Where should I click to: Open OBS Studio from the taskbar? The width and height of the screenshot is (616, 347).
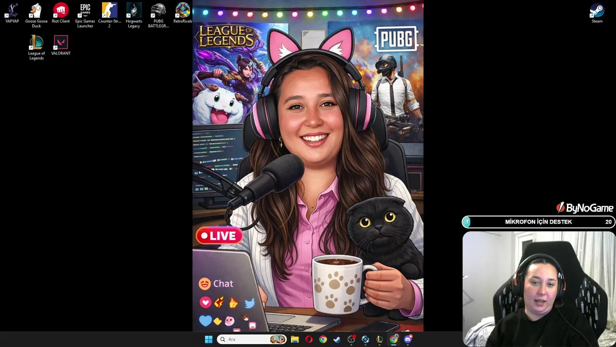click(x=351, y=339)
